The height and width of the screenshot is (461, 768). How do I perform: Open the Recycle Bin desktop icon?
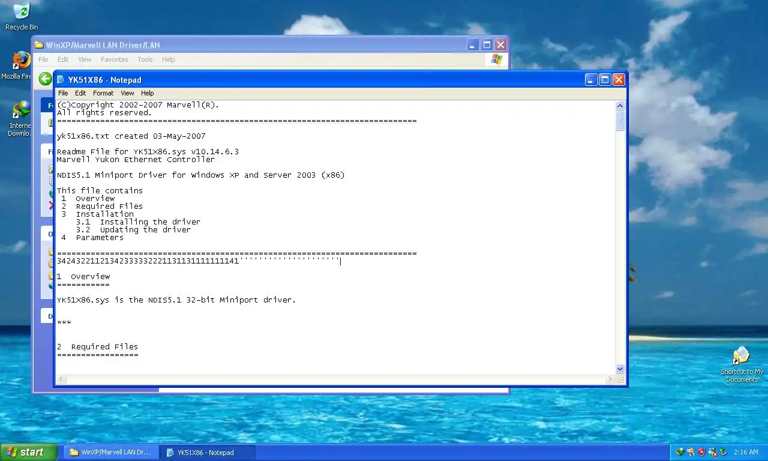pos(22,17)
